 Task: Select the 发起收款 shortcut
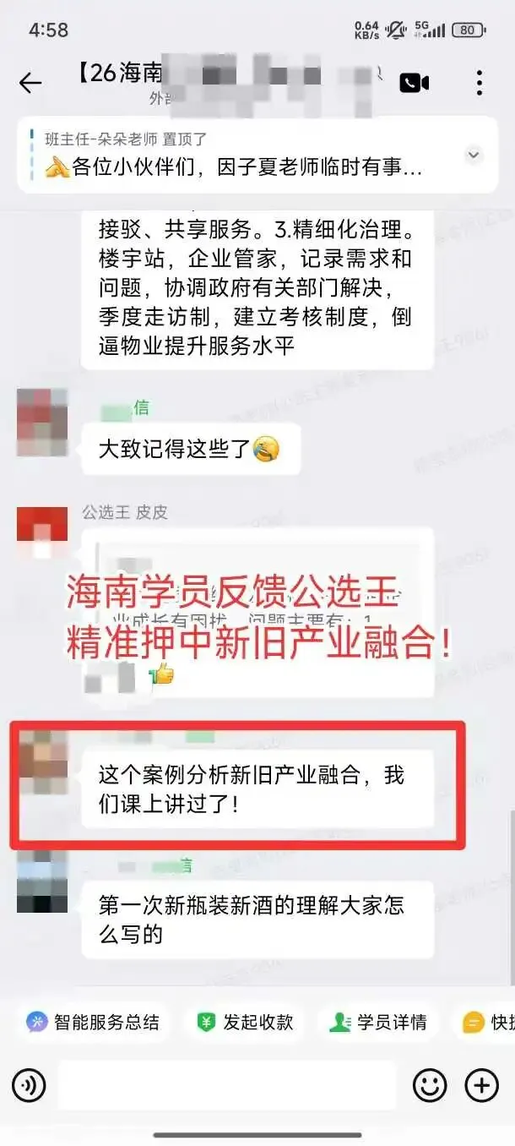pos(245,1022)
